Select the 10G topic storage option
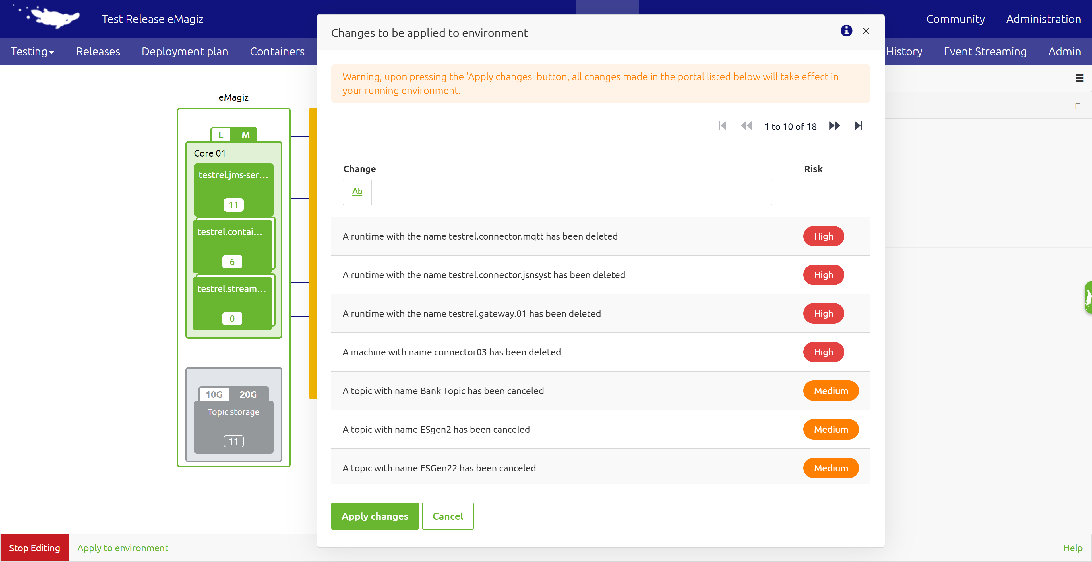This screenshot has height=562, width=1092. pos(214,394)
